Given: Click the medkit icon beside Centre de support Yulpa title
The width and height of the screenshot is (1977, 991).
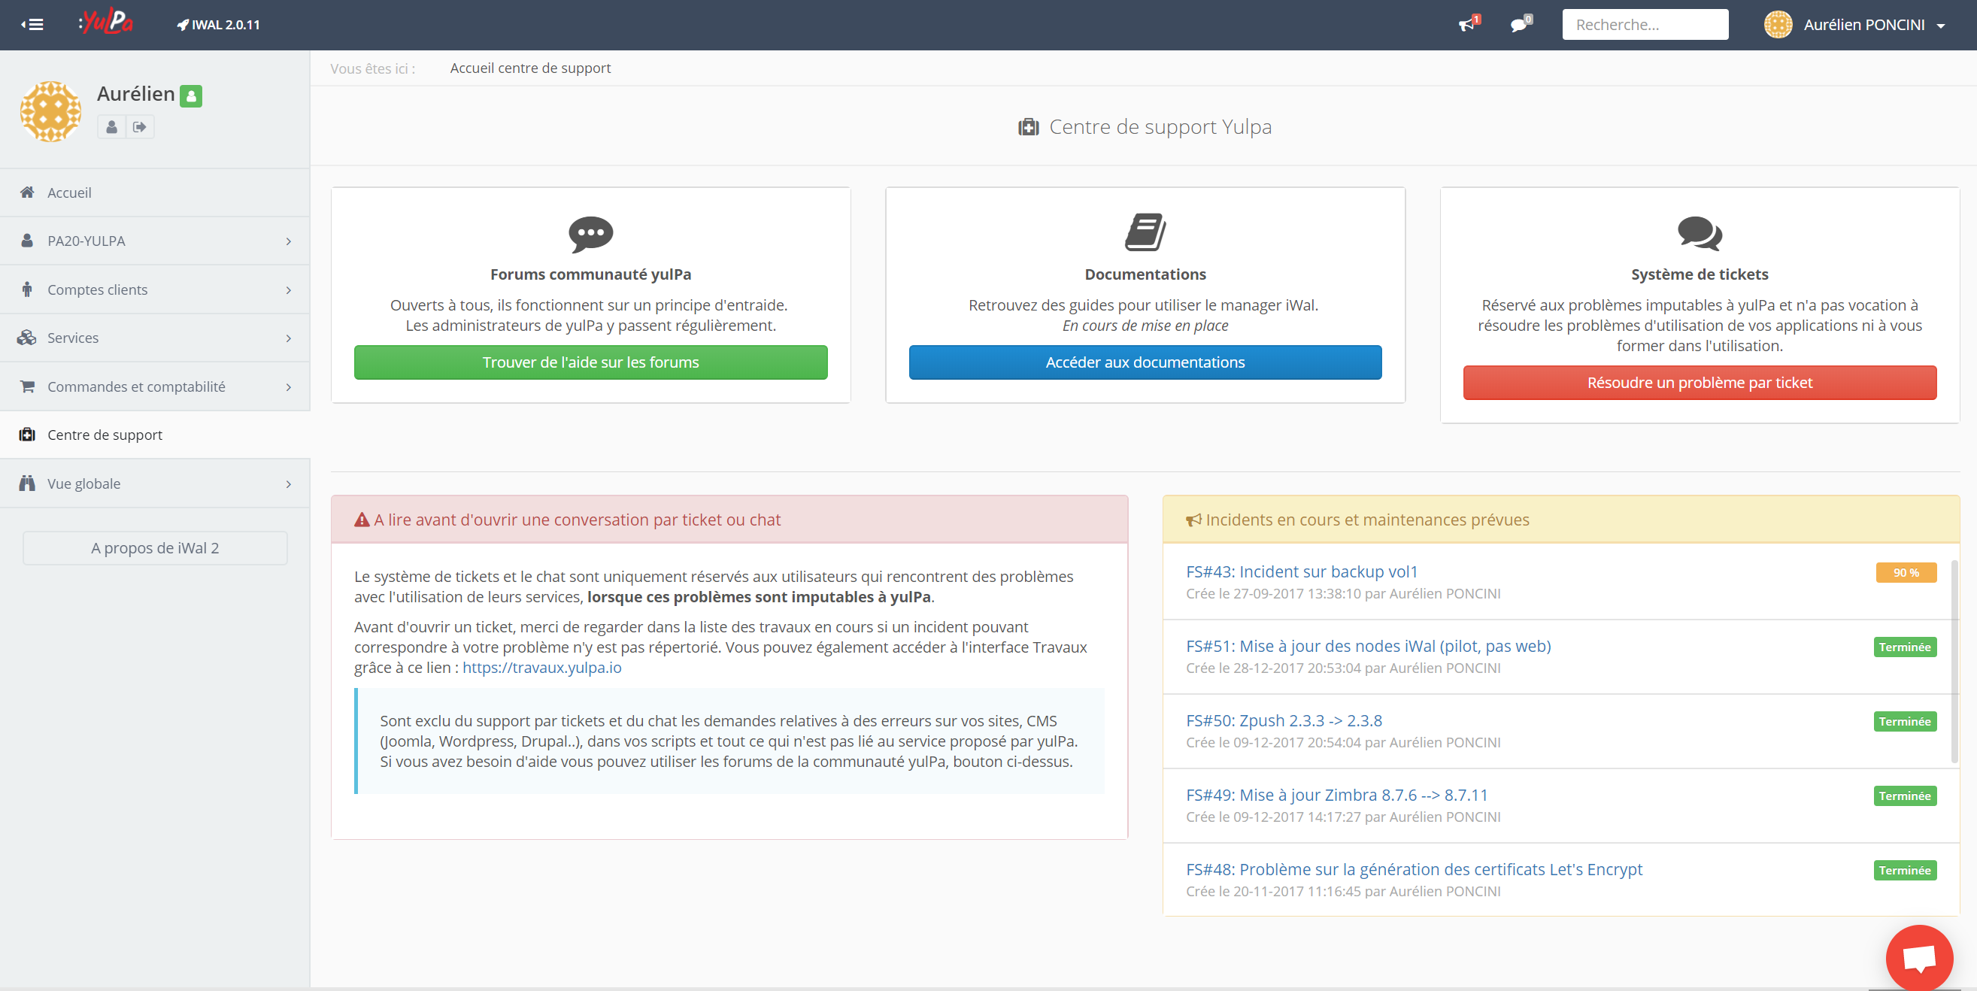Looking at the screenshot, I should click(1029, 126).
